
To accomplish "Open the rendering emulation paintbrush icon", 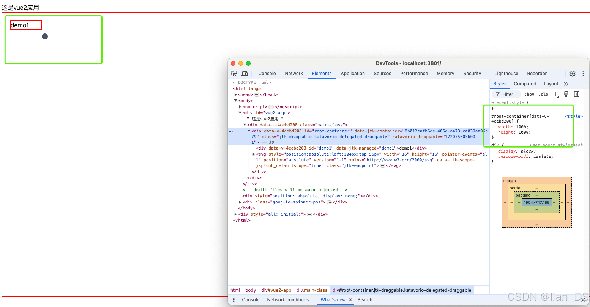I will pyautogui.click(x=566, y=94).
